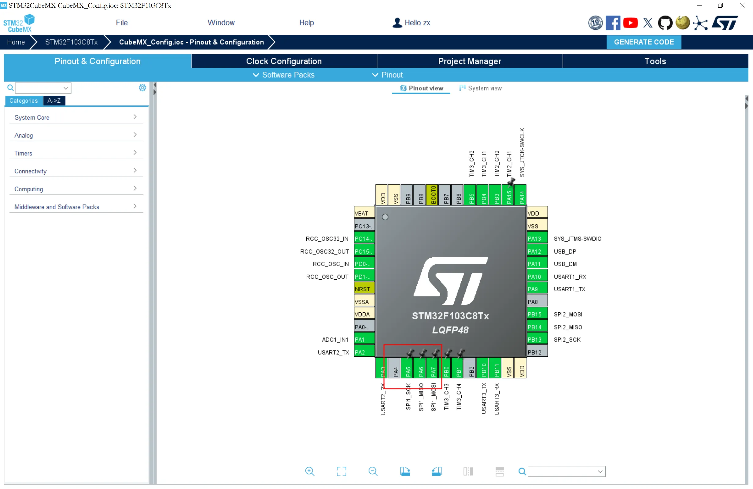Expand the Computing category
Screen dimensions: 753x489
(76, 189)
